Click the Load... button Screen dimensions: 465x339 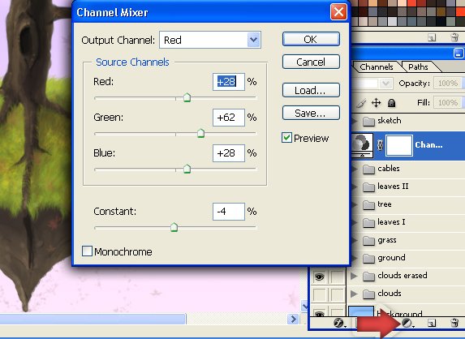pyautogui.click(x=311, y=90)
